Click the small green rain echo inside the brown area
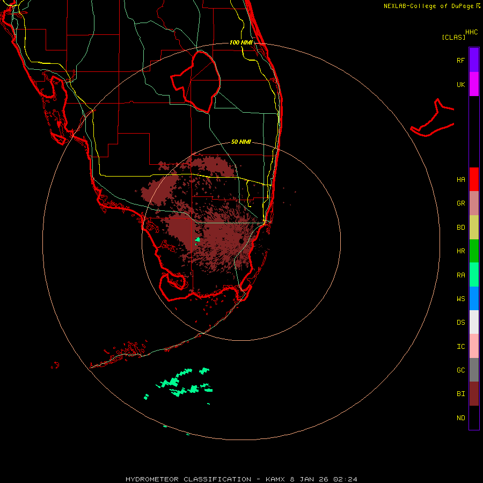 tap(197, 240)
